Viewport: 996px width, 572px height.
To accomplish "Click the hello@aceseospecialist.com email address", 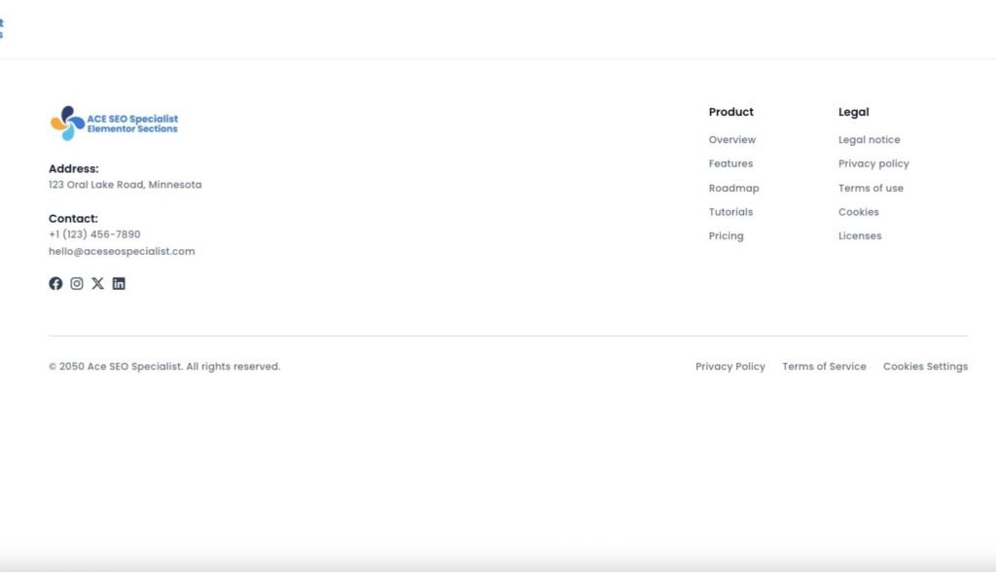I will point(122,251).
